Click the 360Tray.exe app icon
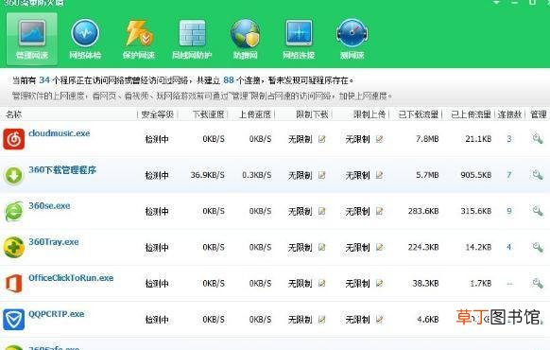This screenshot has width=550, height=350. point(13,247)
